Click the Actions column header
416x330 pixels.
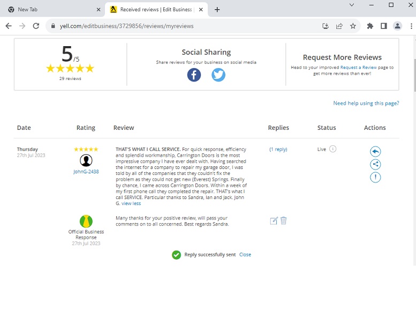pyautogui.click(x=375, y=128)
